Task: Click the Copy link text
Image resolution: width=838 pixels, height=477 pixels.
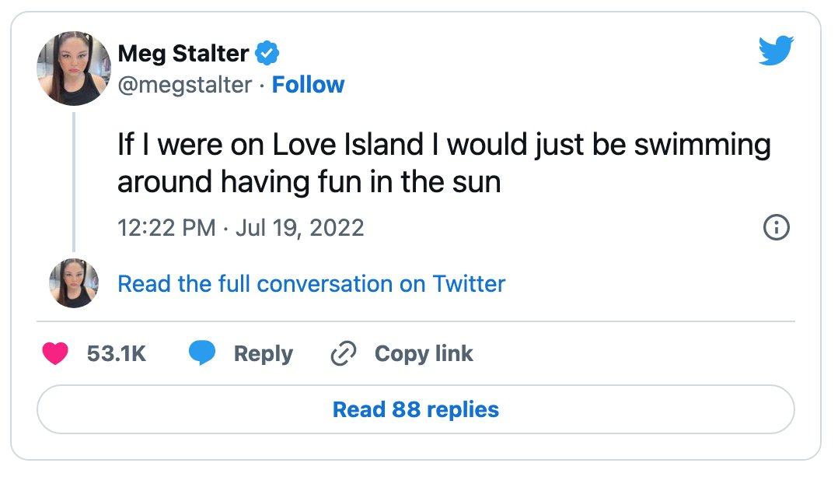Action: click(x=424, y=354)
